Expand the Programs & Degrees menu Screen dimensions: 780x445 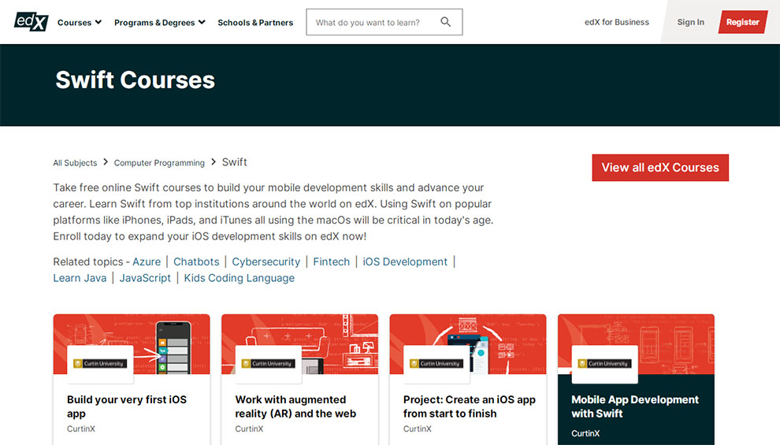click(x=160, y=22)
